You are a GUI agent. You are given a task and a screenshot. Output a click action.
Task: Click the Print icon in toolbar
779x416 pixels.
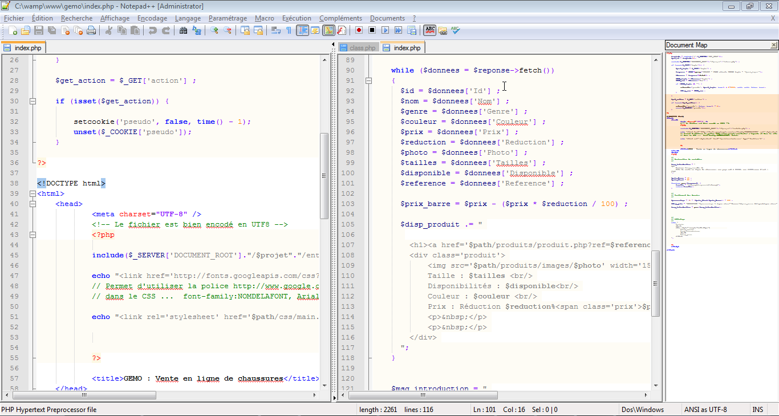click(x=91, y=30)
